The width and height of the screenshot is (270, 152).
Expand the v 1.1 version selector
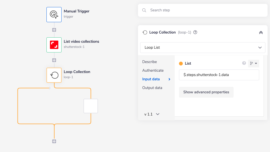coord(152,114)
